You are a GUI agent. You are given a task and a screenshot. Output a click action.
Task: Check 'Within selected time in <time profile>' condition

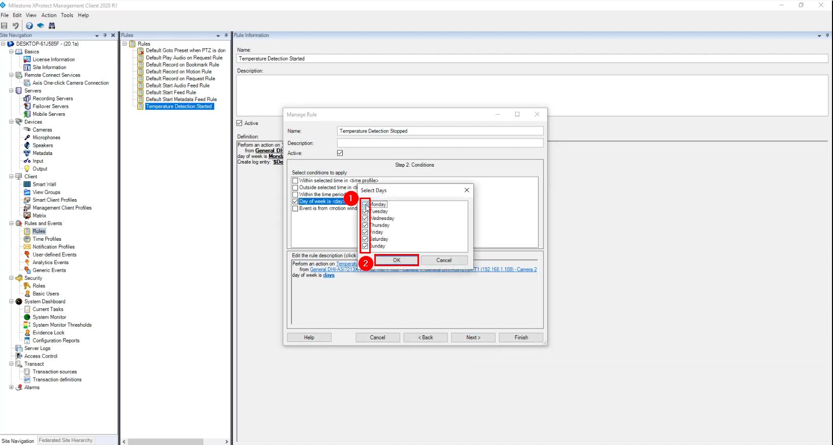[x=295, y=181]
